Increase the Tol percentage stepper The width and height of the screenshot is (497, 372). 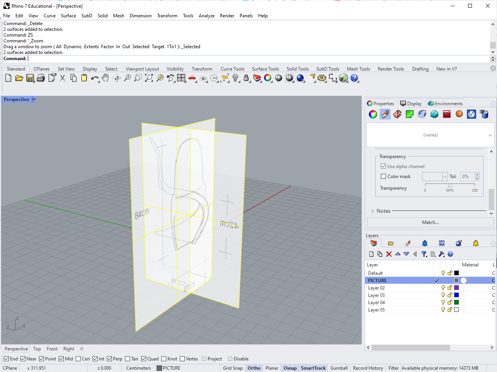pyautogui.click(x=477, y=175)
